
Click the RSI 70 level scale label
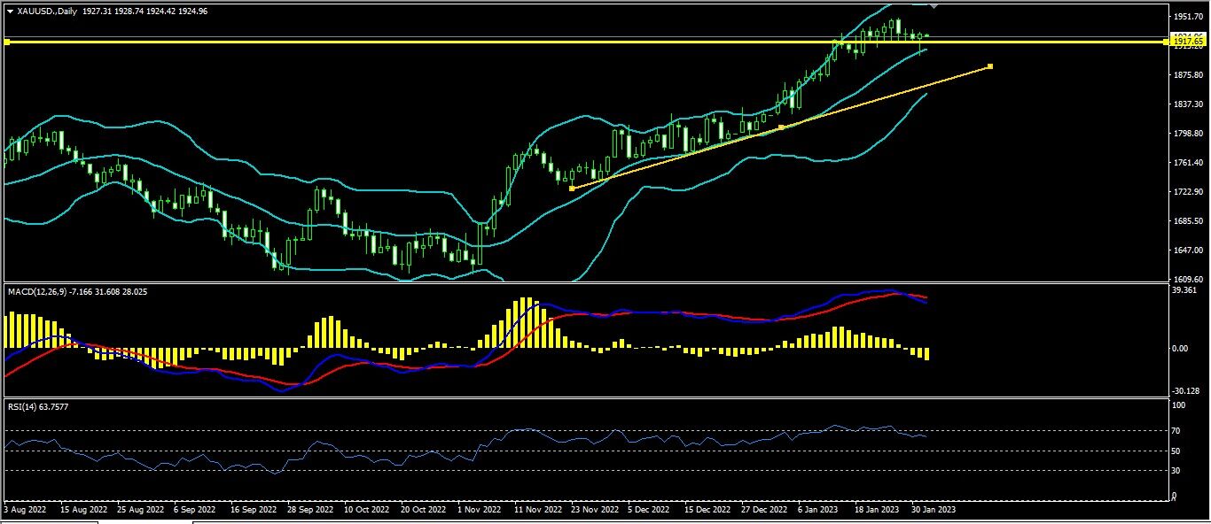click(x=1176, y=431)
